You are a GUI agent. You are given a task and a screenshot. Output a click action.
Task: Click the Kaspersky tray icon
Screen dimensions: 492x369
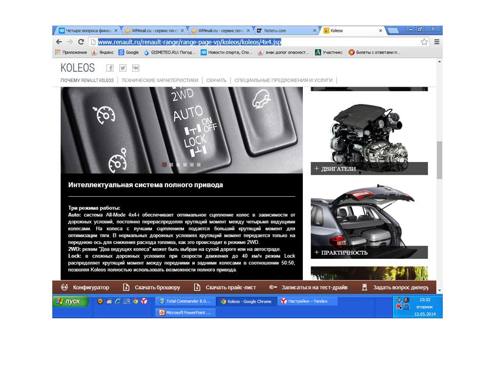(x=399, y=306)
